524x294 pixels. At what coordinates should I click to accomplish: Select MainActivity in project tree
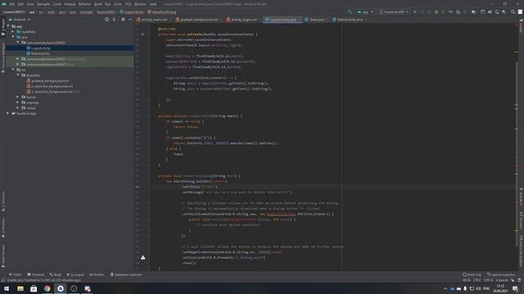pos(40,53)
